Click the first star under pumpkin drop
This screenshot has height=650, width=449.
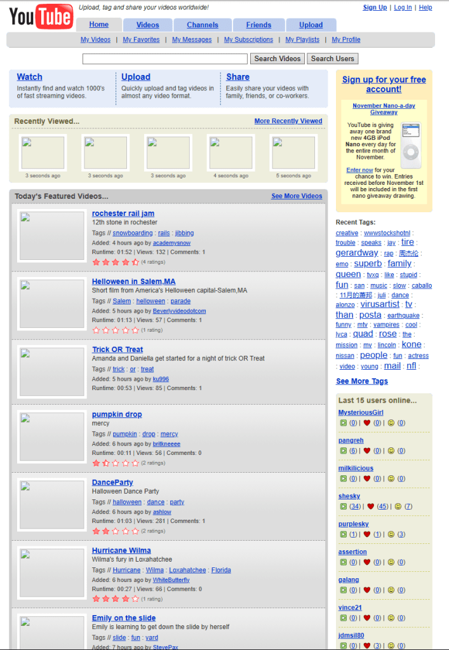[x=97, y=463]
